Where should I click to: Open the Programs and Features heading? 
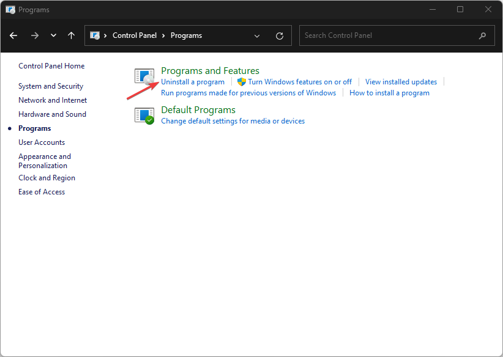210,71
